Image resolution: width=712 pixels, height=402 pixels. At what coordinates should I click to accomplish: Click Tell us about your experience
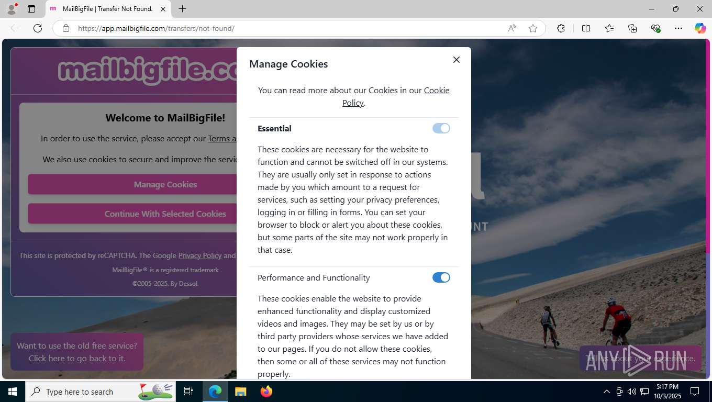click(x=640, y=359)
